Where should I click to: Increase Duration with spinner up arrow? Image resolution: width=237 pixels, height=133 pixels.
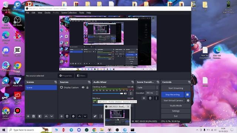pos(157,92)
